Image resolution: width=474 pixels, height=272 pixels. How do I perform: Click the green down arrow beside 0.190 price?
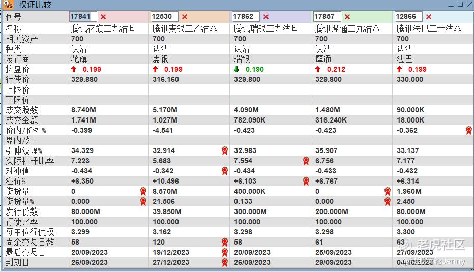click(236, 69)
